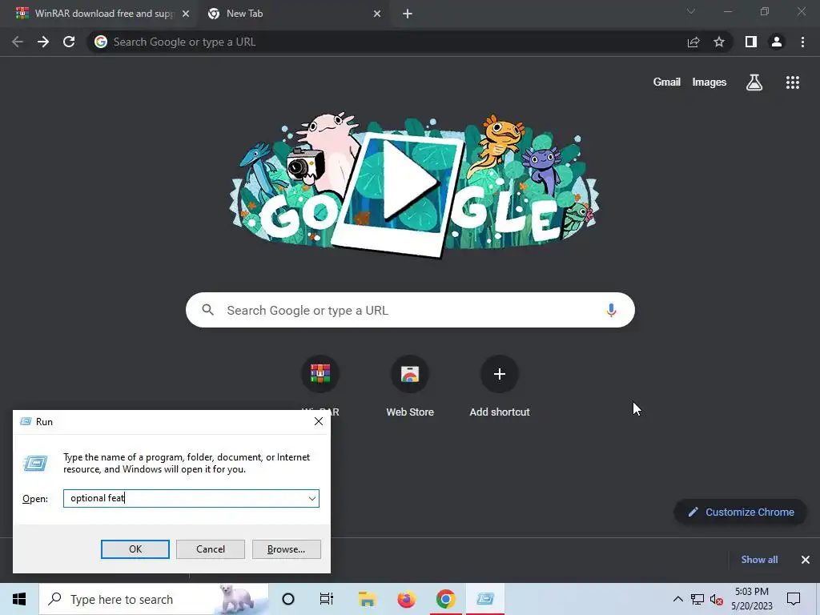Close the WinRAR download tab
The image size is (820, 615).
click(186, 14)
